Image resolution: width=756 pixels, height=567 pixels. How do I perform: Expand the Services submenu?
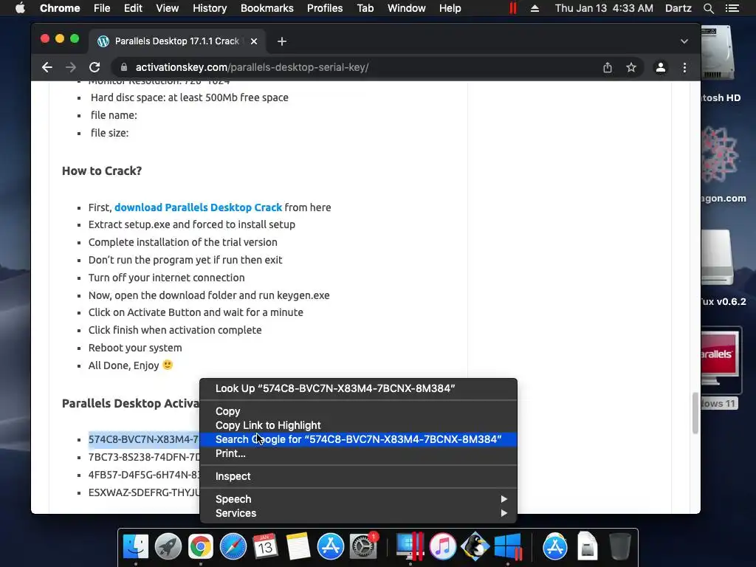tap(358, 513)
